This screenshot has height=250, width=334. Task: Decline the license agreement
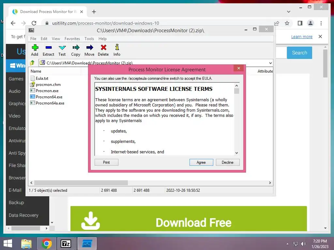click(227, 162)
